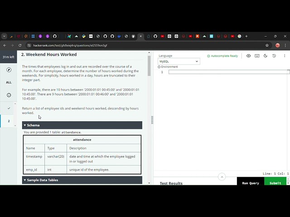Go forward in browser
The height and width of the screenshot is (217, 290).
tap(12, 45)
